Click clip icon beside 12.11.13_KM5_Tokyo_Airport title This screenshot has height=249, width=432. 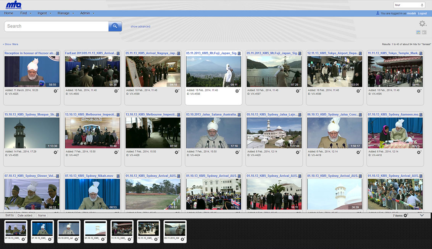(x=360, y=53)
